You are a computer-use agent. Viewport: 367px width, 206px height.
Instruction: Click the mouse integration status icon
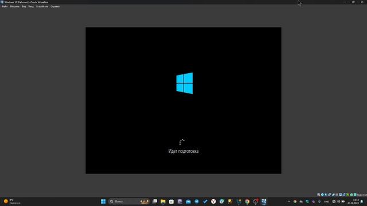point(352,195)
